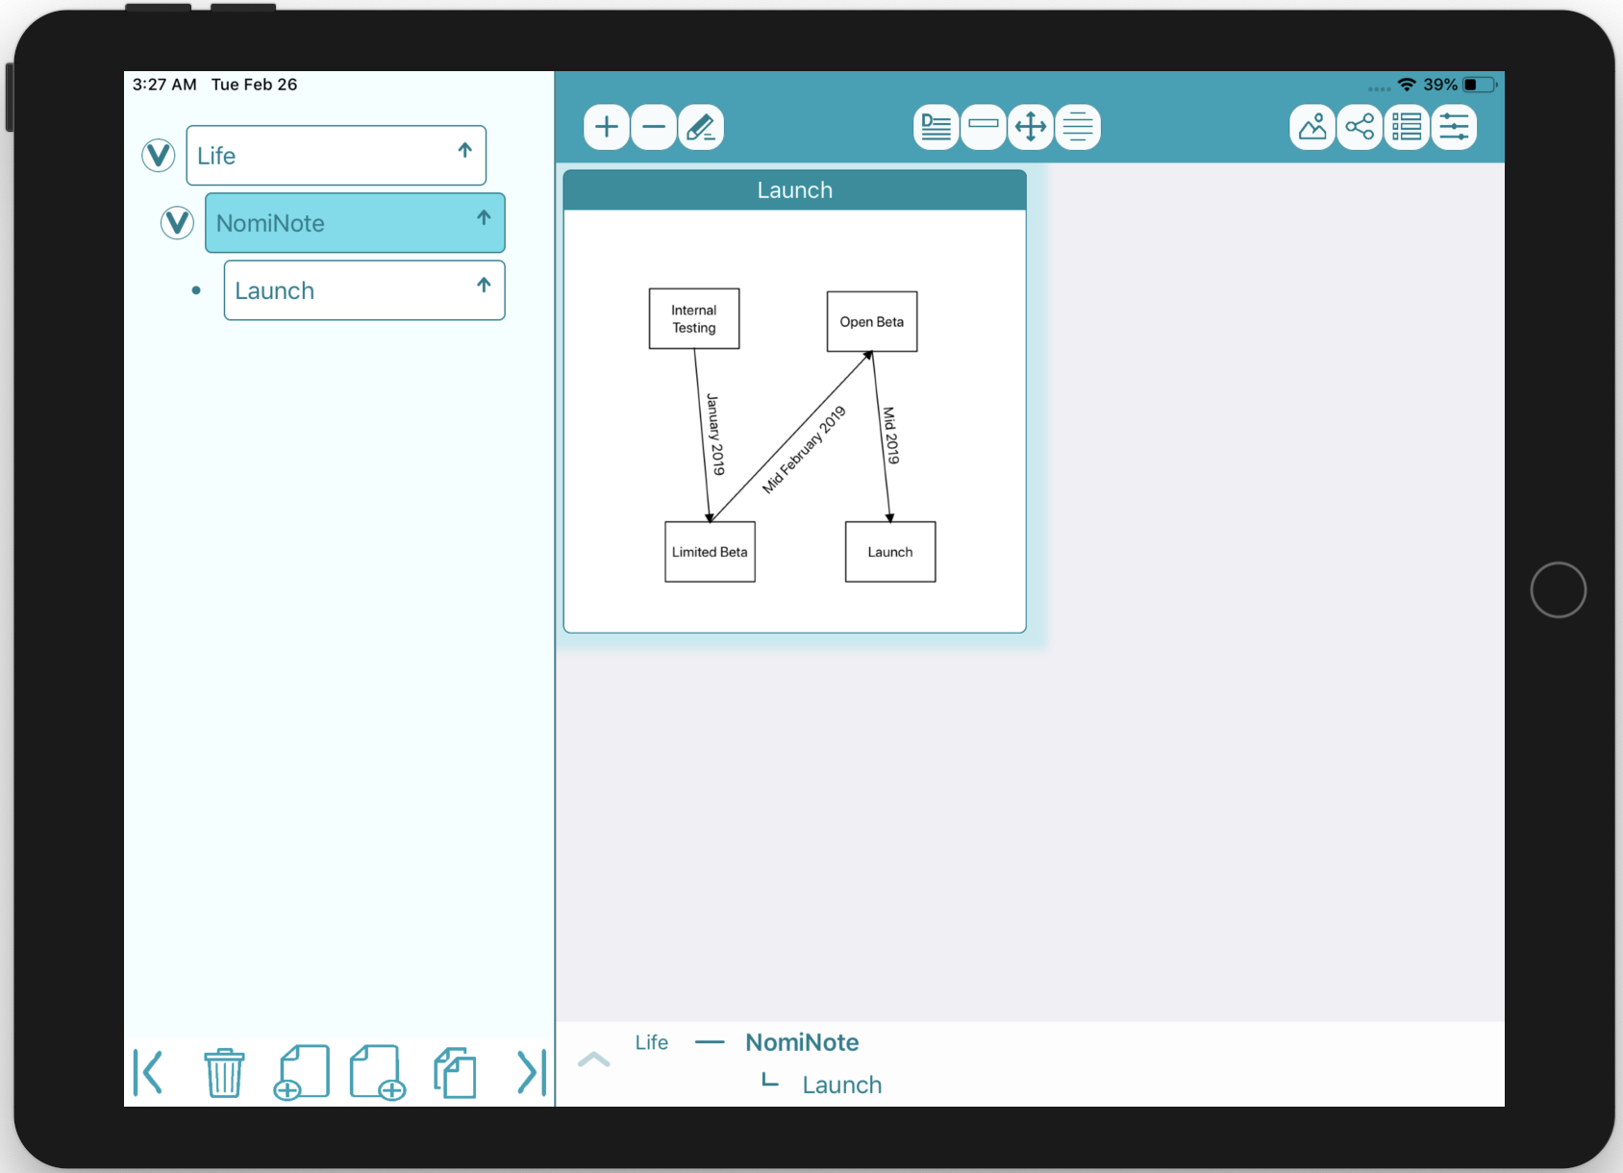
Task: Collapse the NomiNote tree node chevron
Action: point(177,223)
